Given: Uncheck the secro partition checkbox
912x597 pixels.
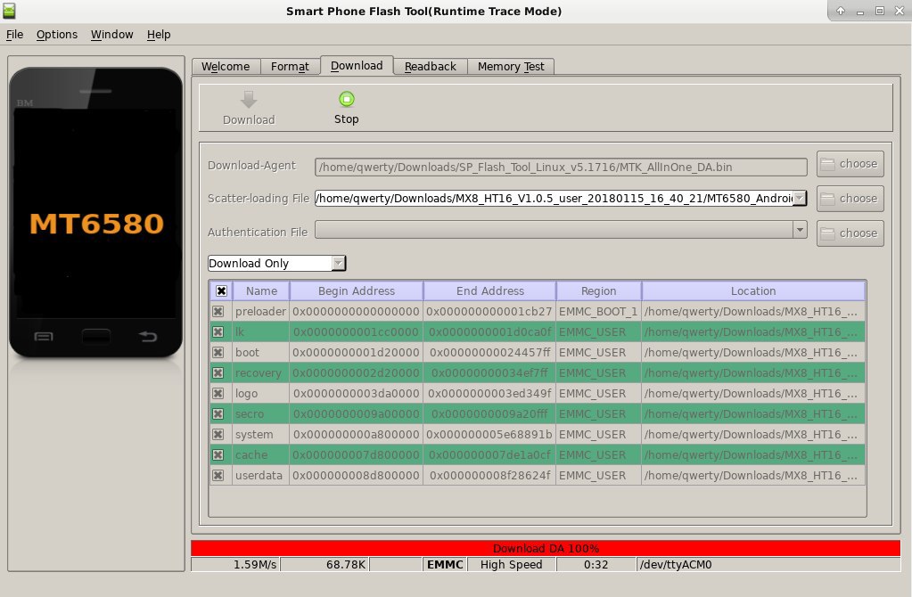Looking at the screenshot, I should click(x=218, y=413).
